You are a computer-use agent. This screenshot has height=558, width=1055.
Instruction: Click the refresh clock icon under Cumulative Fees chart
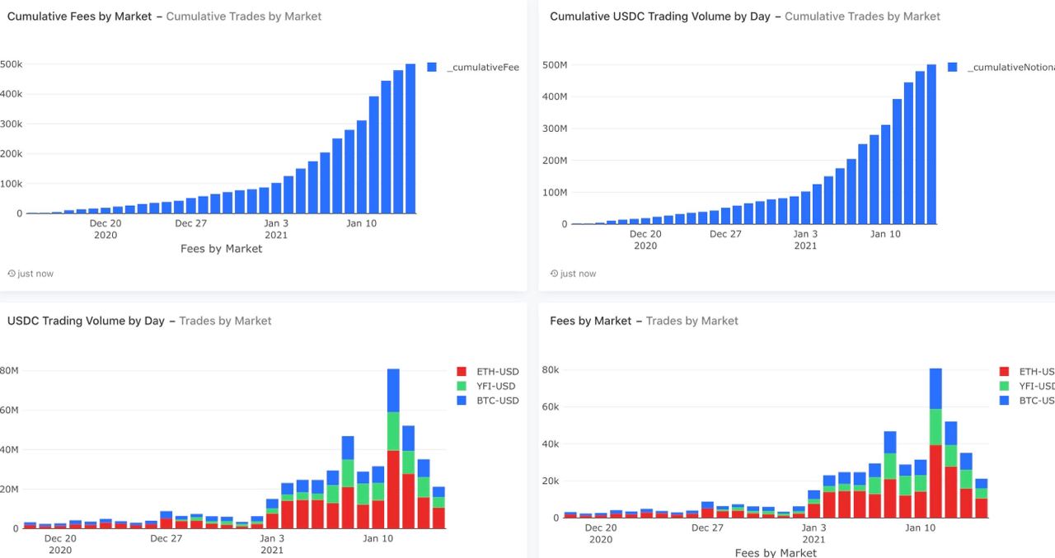(12, 274)
